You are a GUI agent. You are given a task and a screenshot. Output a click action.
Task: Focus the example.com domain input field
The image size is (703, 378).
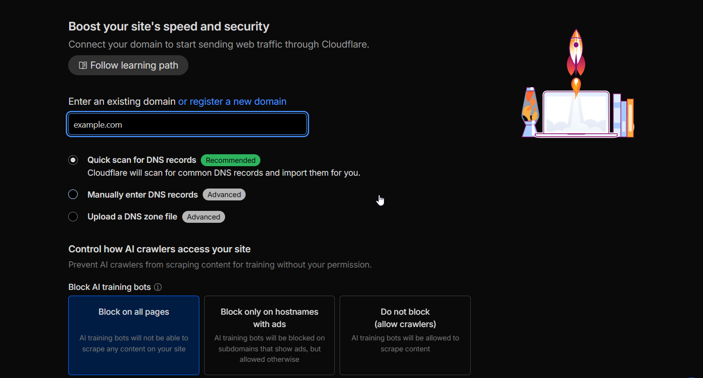pos(187,125)
